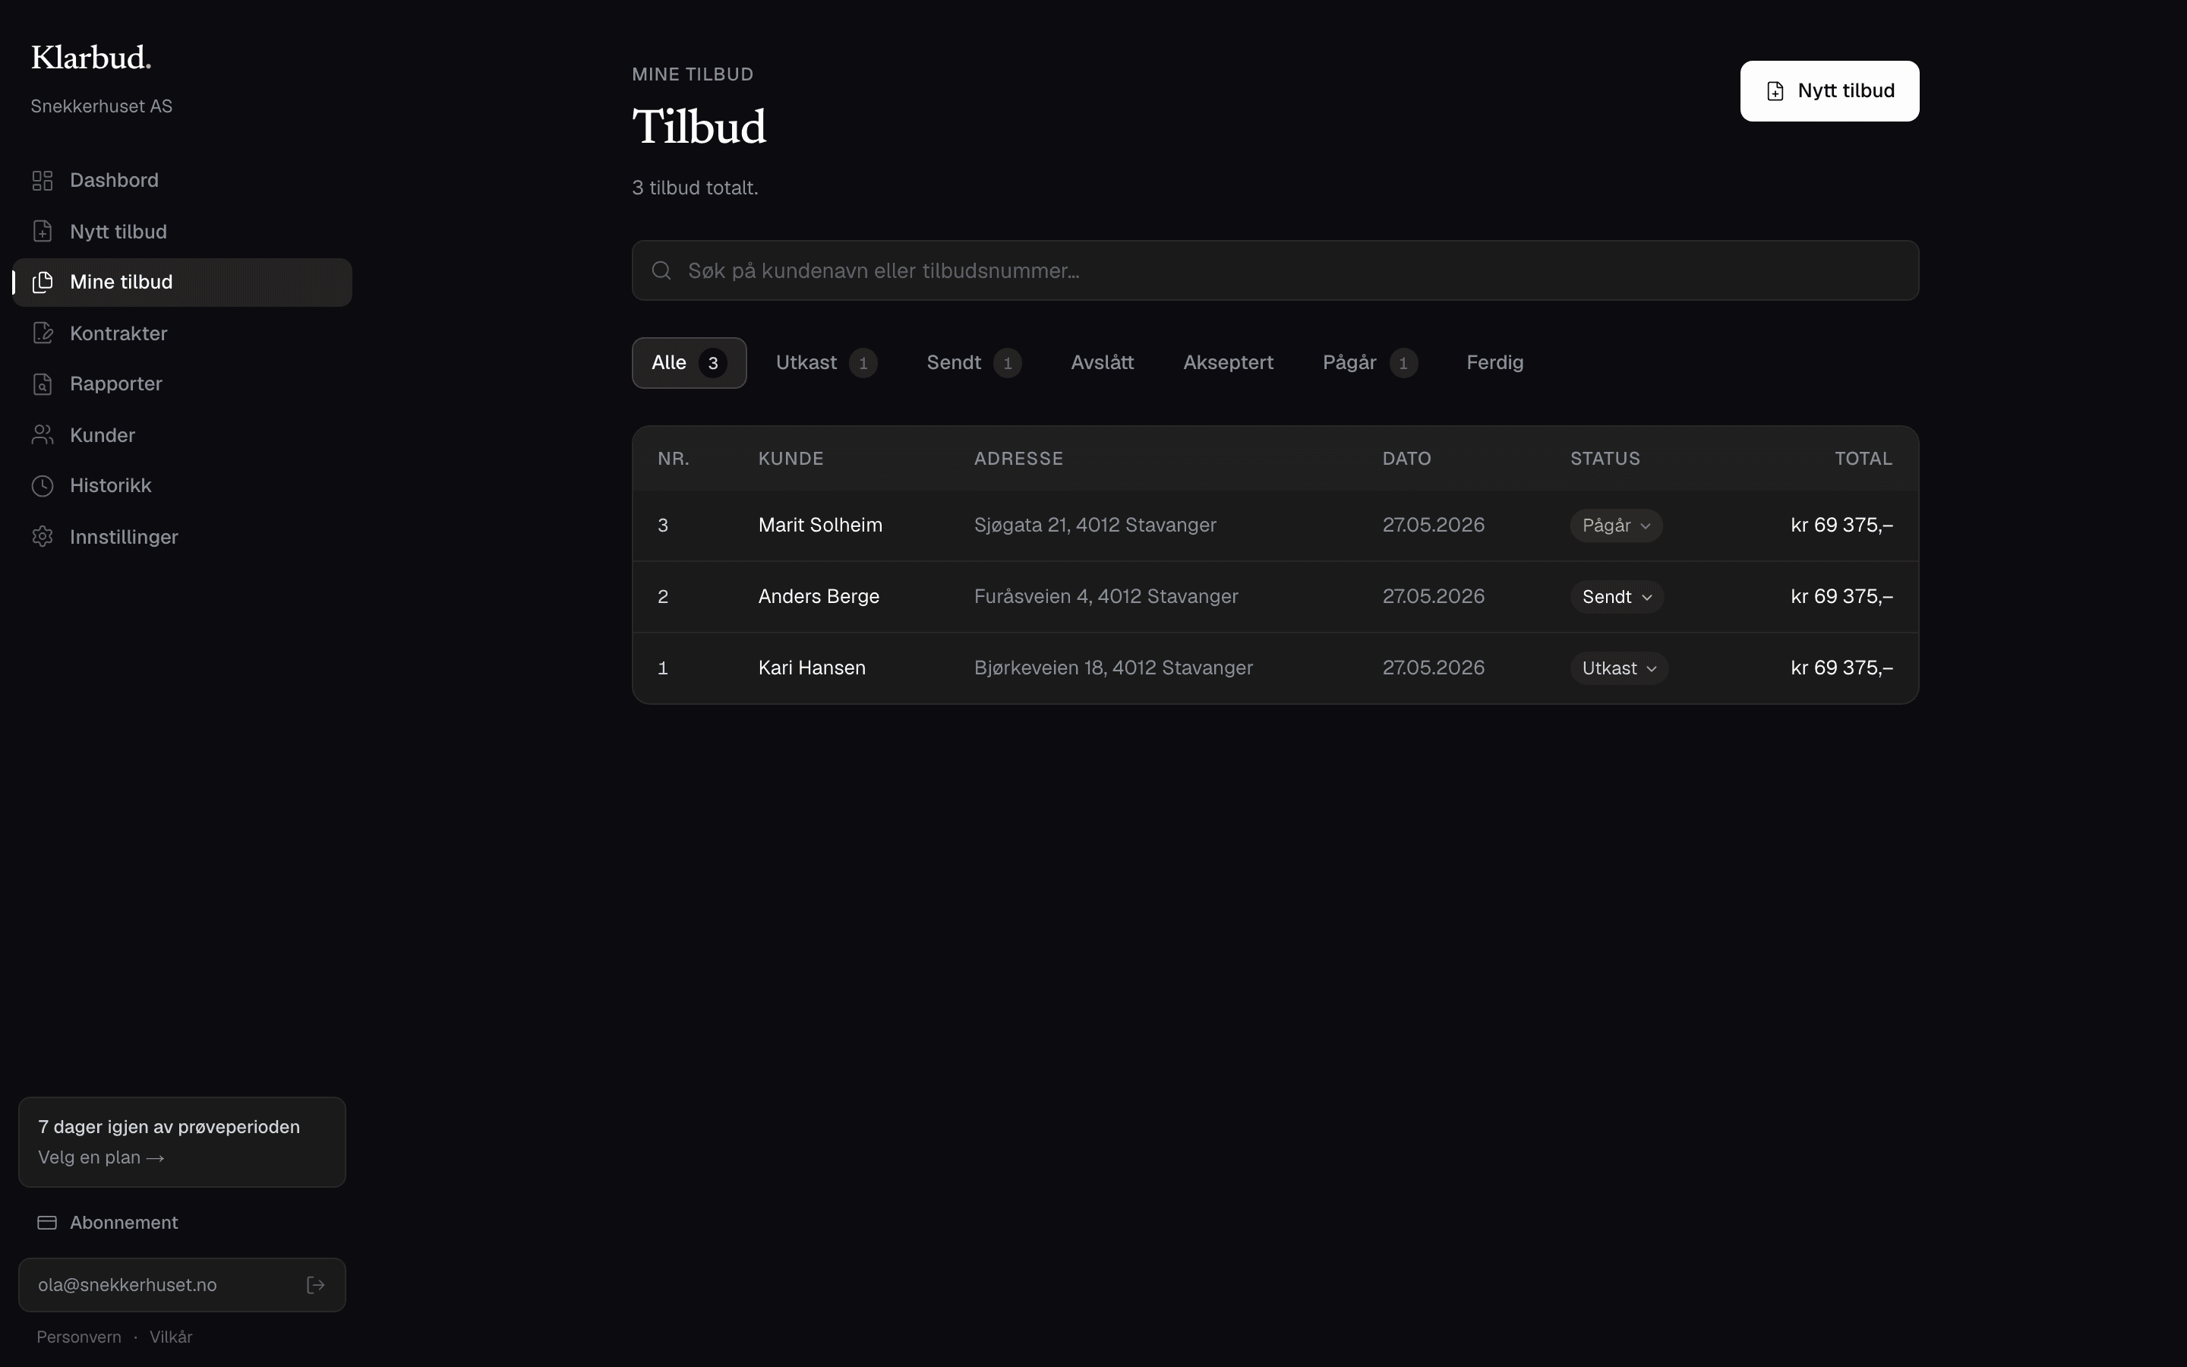Click the ADRESSE column header
The image size is (2187, 1367).
(x=1018, y=459)
